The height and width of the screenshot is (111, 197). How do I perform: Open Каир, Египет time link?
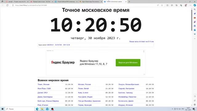point(83,92)
